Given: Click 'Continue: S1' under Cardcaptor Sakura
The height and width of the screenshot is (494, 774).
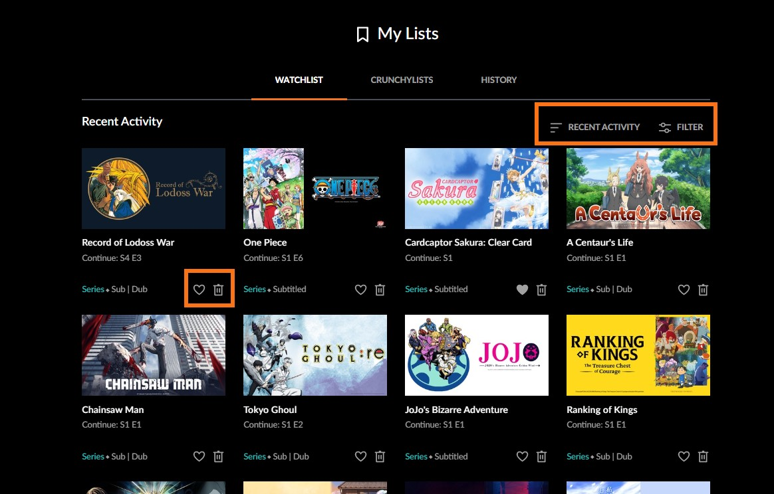Looking at the screenshot, I should click(x=428, y=258).
